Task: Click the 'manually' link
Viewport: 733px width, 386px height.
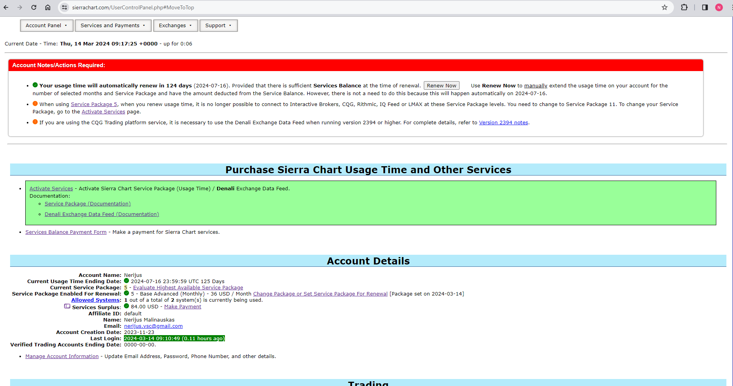Action: tap(536, 85)
